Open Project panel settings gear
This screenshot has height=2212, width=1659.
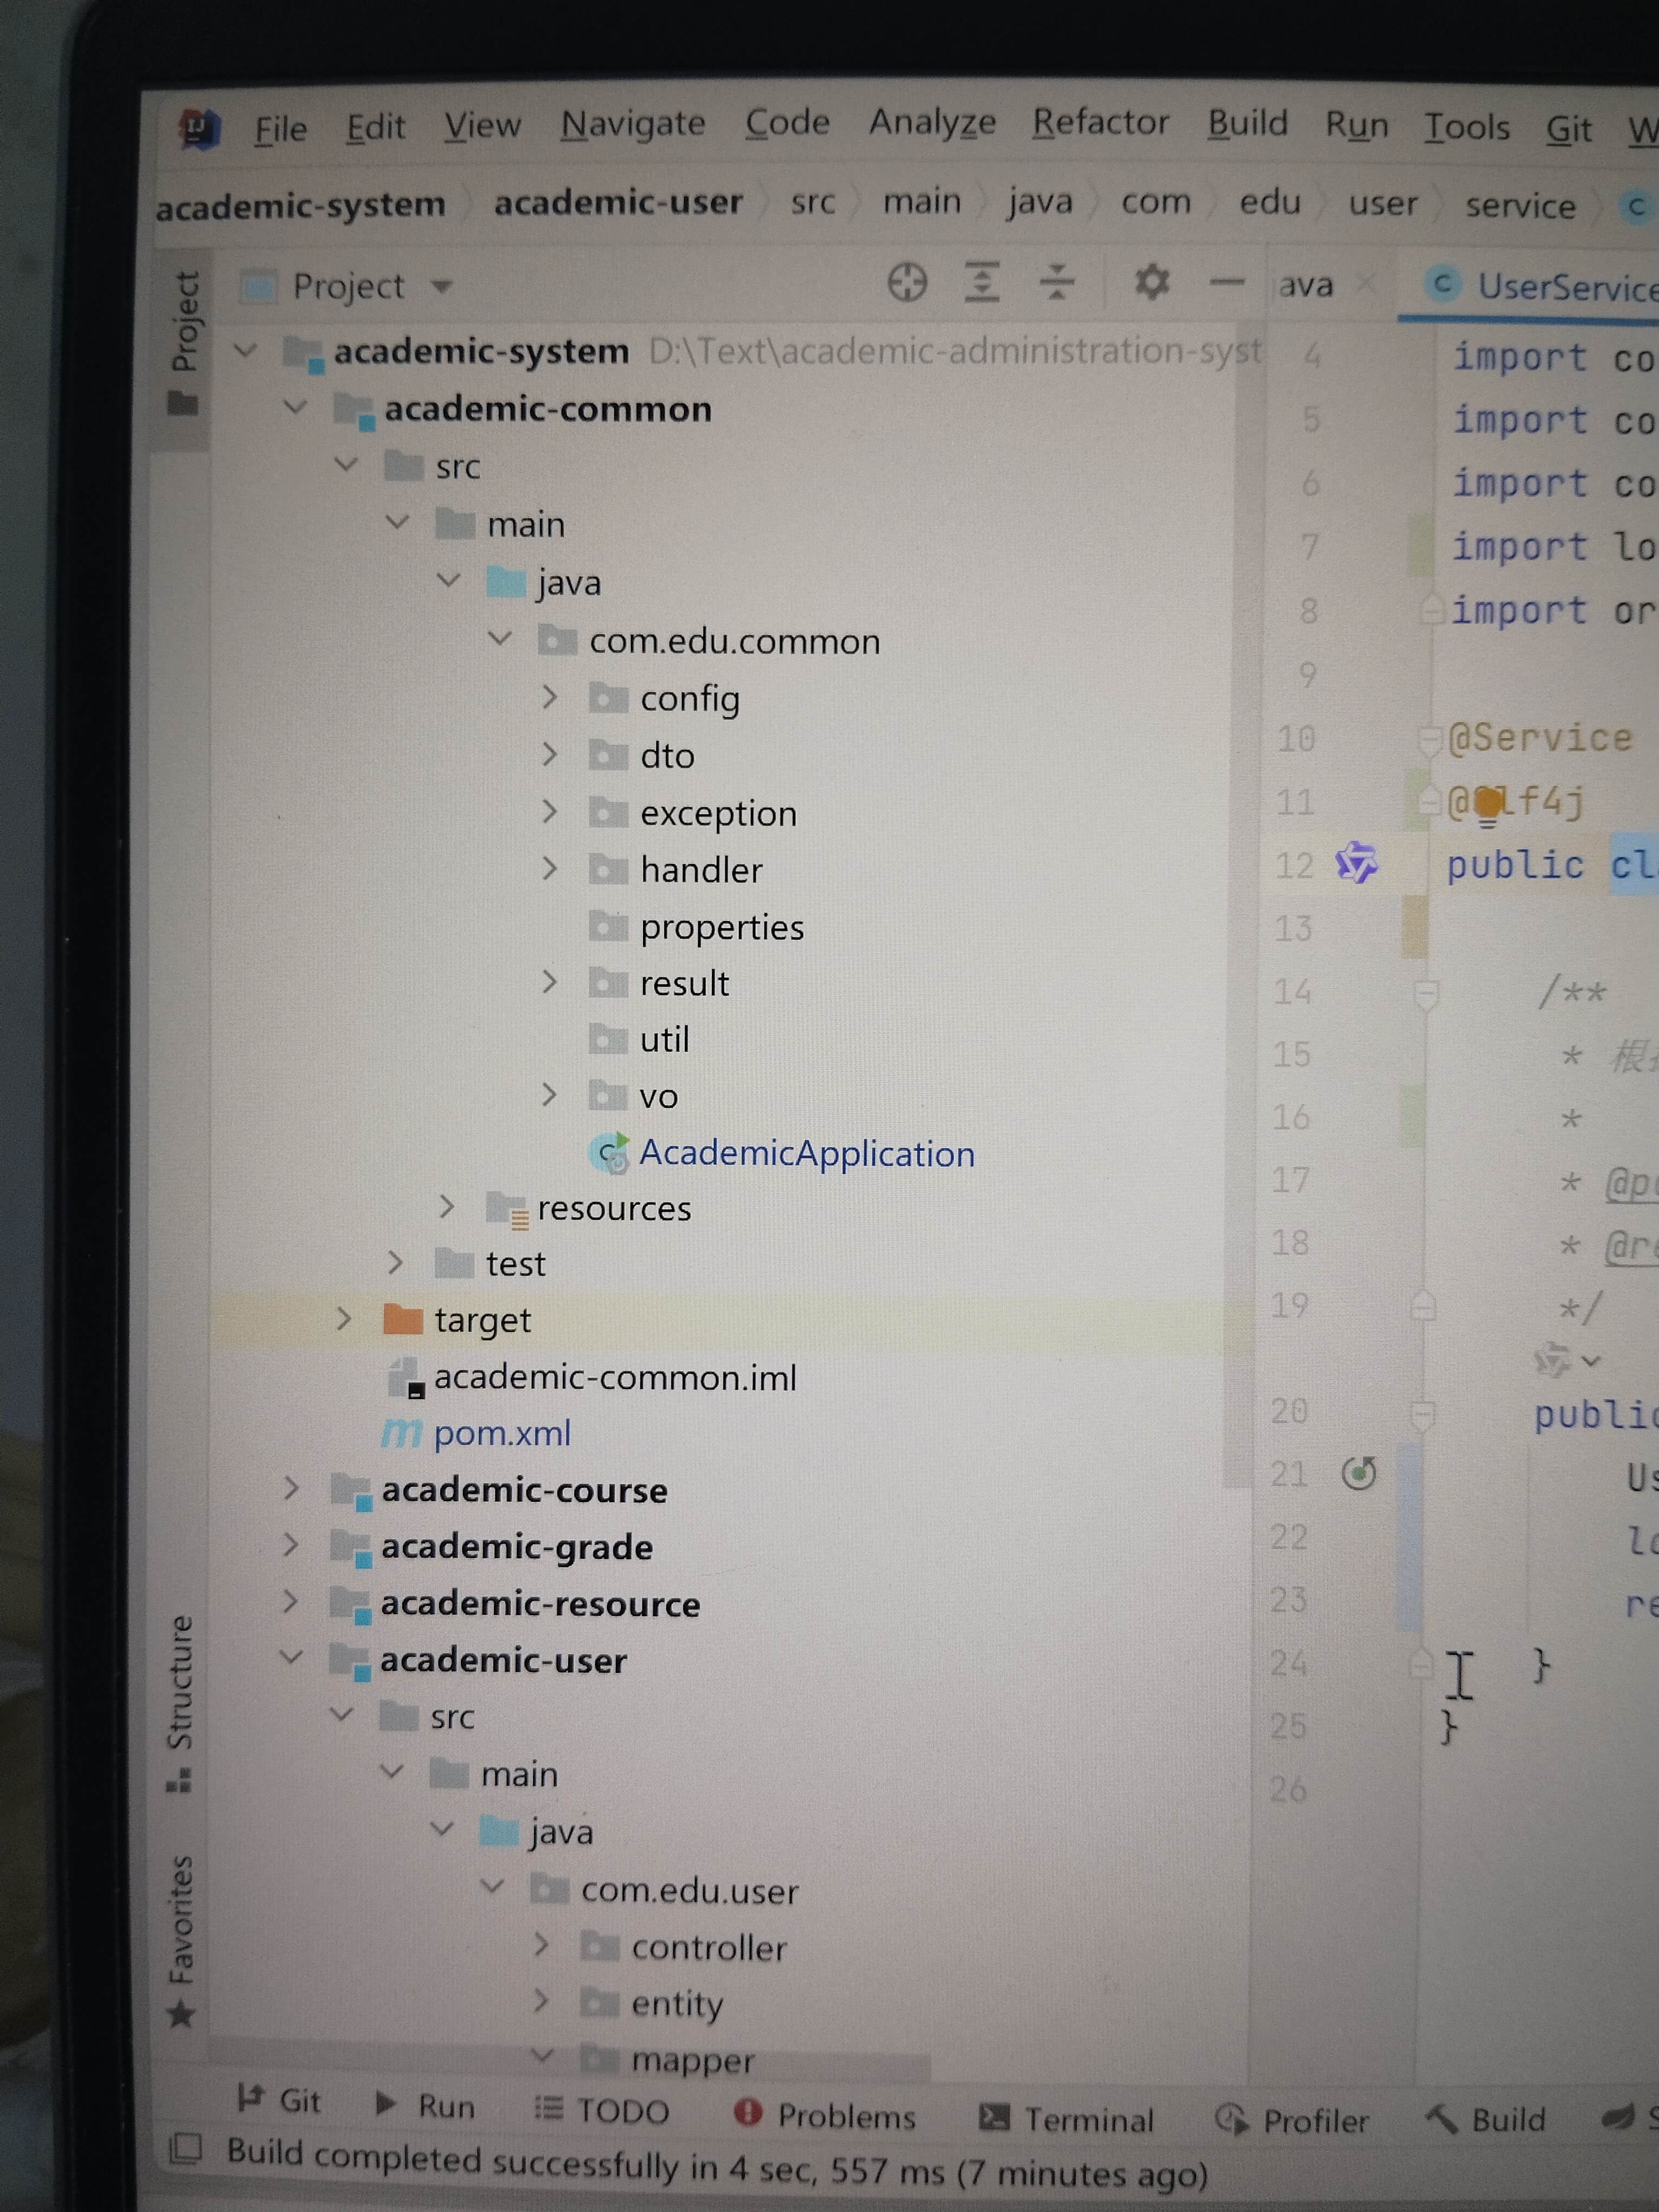[x=1151, y=282]
